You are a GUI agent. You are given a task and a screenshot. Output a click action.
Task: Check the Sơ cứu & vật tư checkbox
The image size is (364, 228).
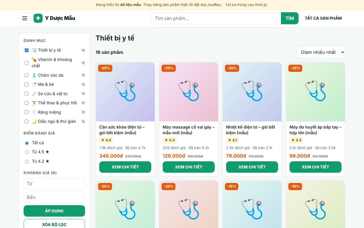pyautogui.click(x=26, y=94)
